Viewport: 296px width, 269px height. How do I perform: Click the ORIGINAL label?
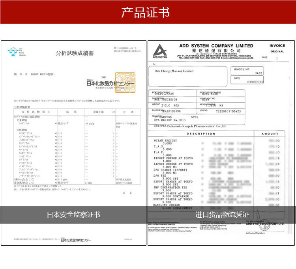(x=277, y=52)
